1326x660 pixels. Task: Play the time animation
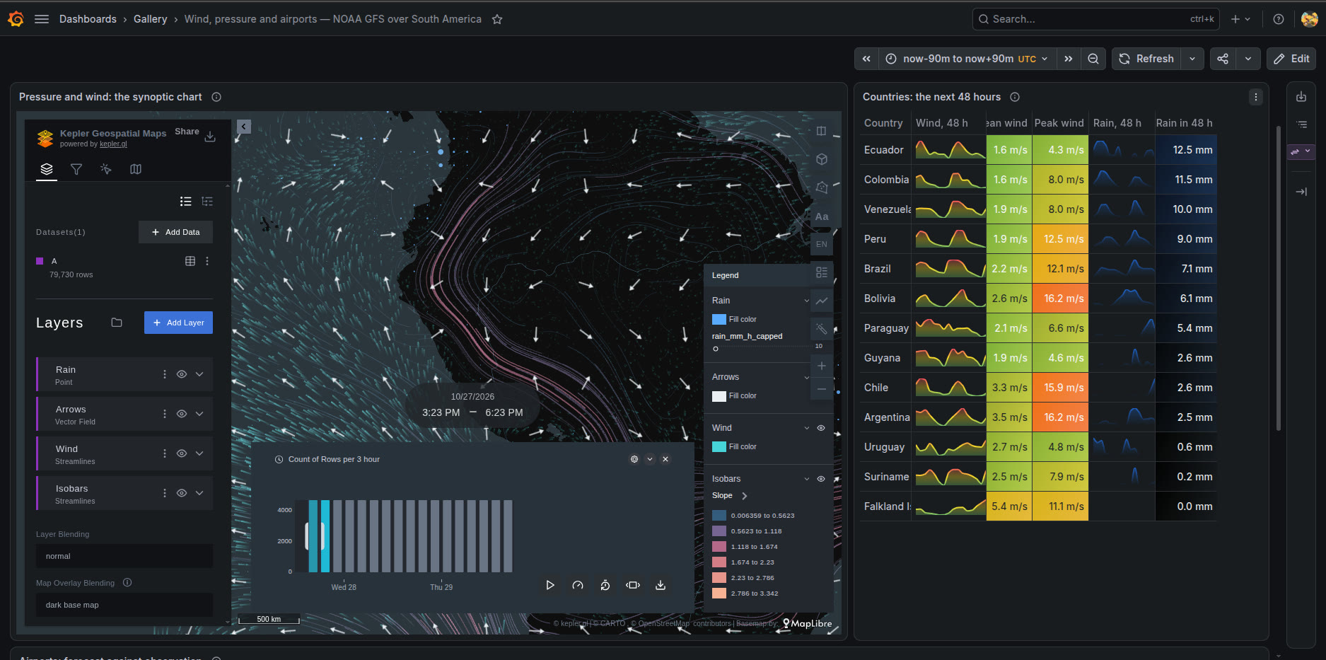(550, 585)
